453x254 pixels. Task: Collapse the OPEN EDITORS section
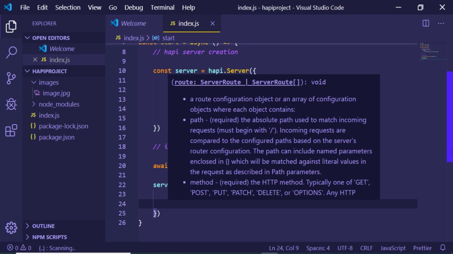point(28,38)
